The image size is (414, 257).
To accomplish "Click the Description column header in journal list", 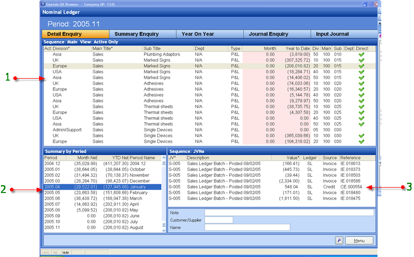I will 228,158.
